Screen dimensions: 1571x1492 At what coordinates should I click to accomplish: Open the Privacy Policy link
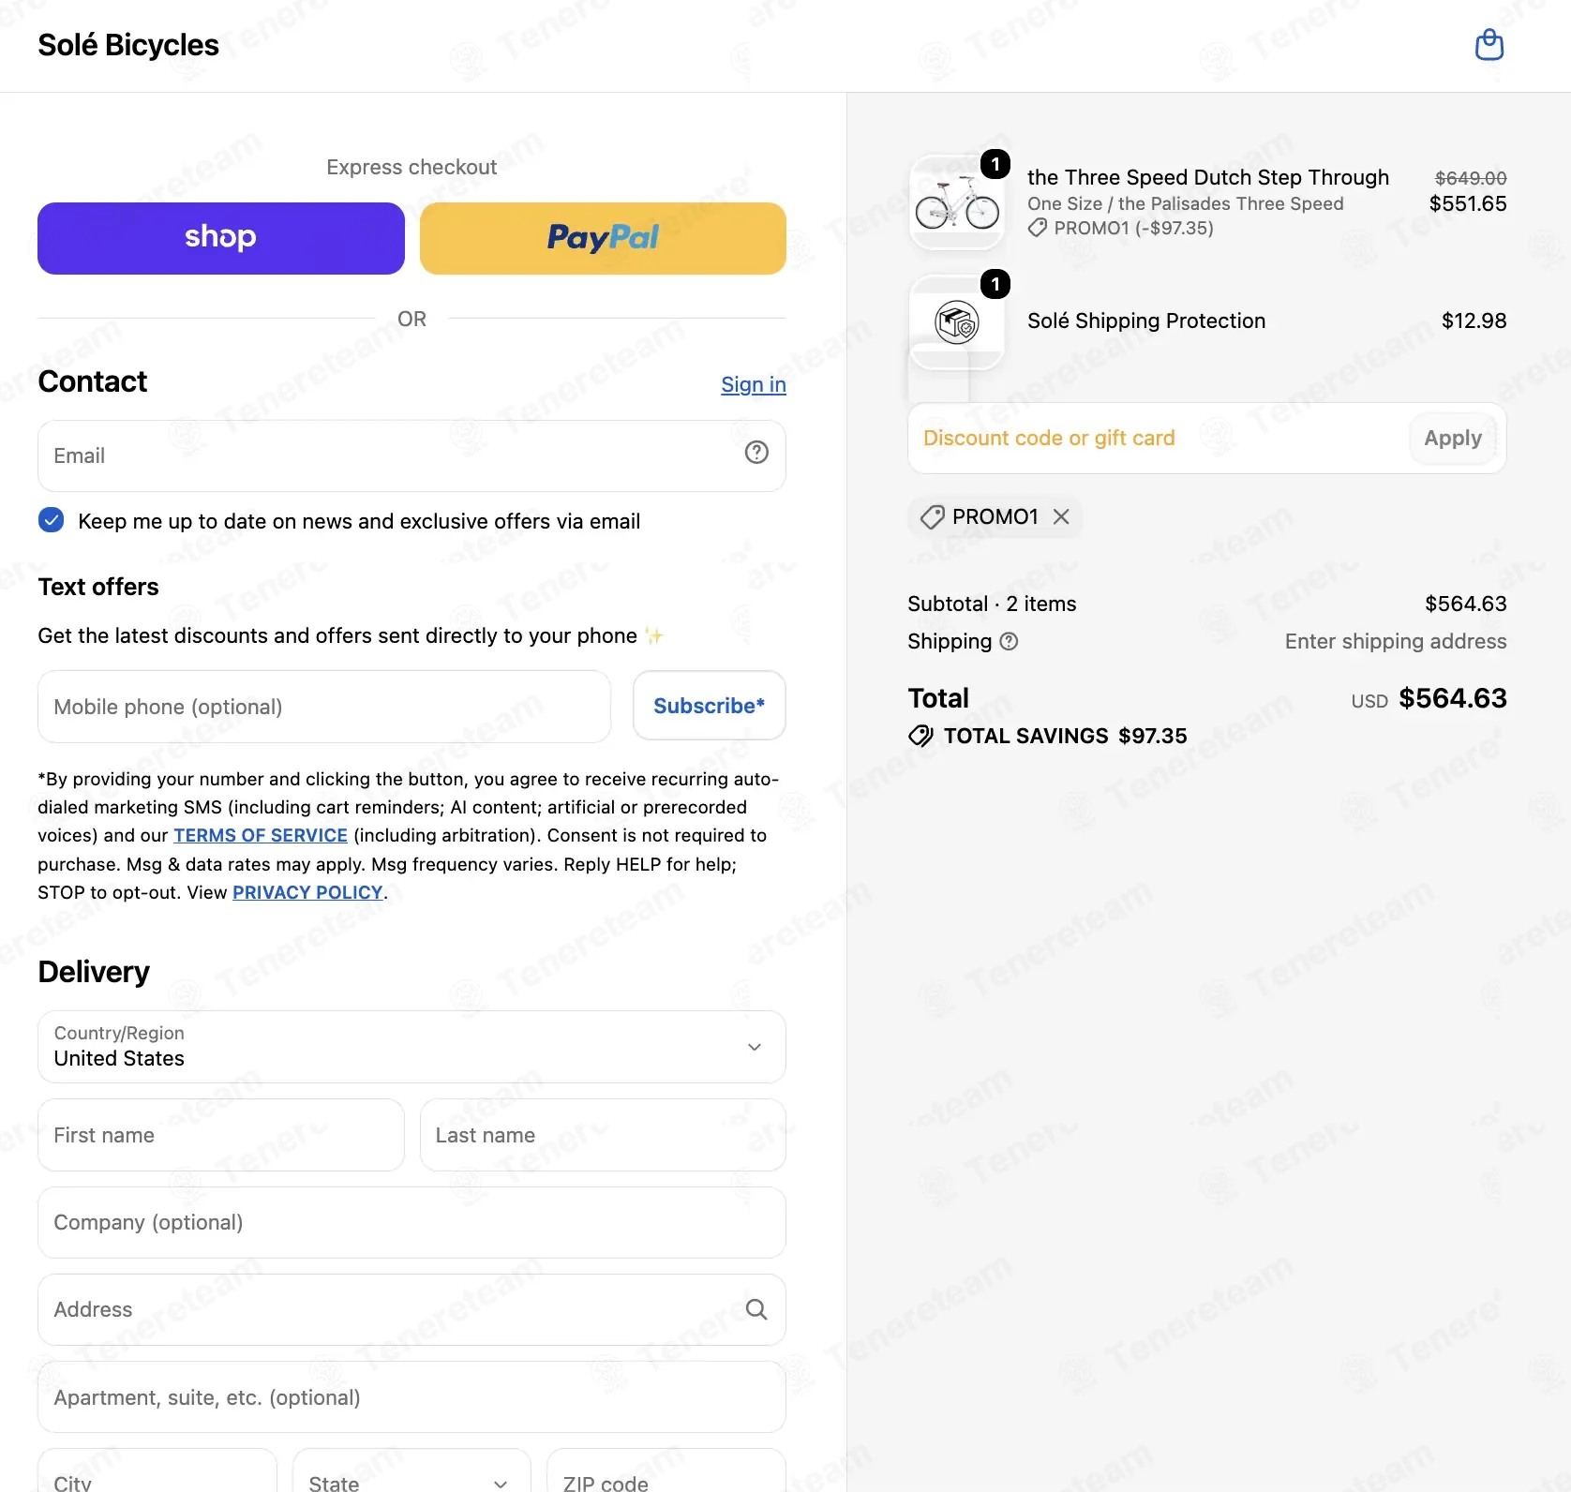307,892
